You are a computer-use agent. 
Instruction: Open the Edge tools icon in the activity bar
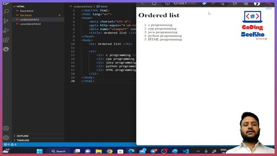(x=6, y=49)
